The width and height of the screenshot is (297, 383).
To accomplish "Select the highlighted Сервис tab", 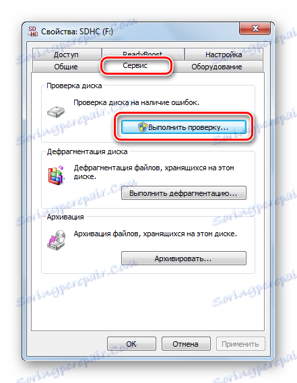I will [x=135, y=65].
